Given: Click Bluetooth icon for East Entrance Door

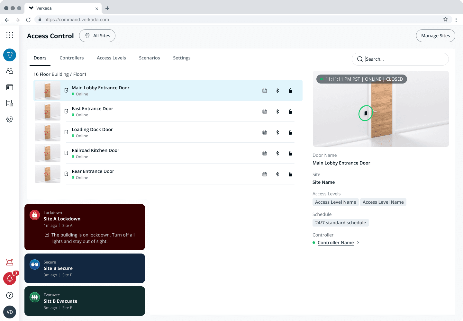Looking at the screenshot, I should [277, 112].
